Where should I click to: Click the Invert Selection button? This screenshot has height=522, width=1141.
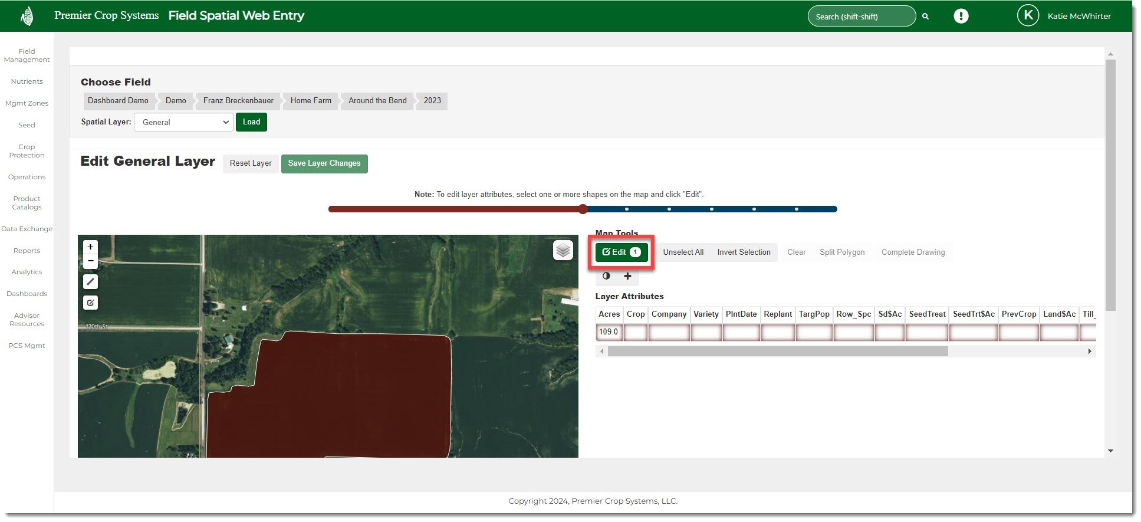coord(744,252)
